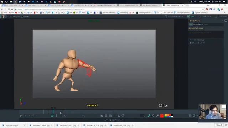This screenshot has height=128, width=228.
Task: Switch to the Gmail SyncSketch browser tab
Action: click(104, 5)
